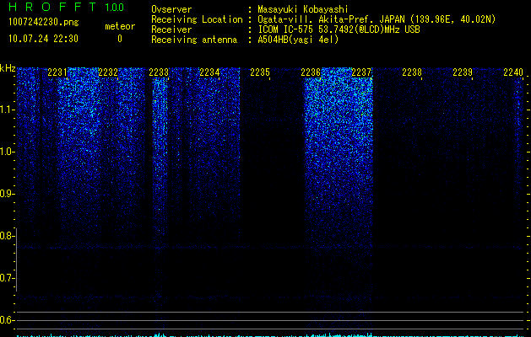Click the 0.8 kHz axis label
The height and width of the screenshot is (337, 531).
click(x=7, y=236)
